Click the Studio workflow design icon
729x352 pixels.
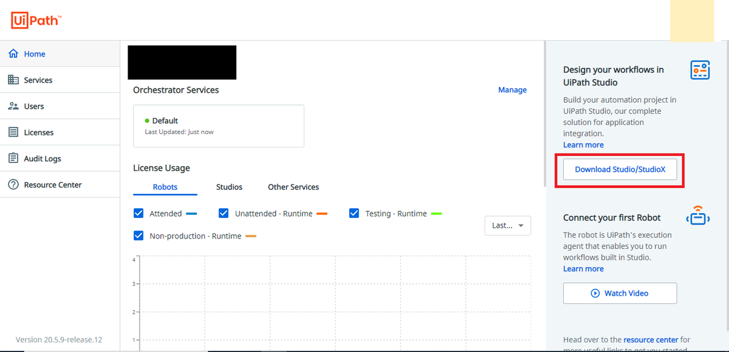pyautogui.click(x=700, y=70)
